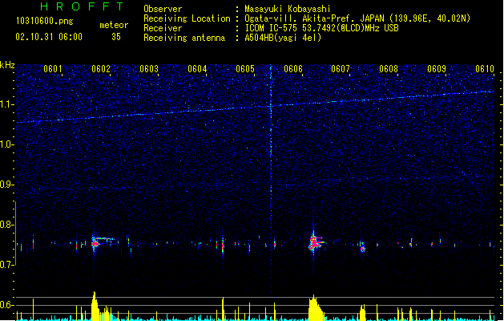The height and width of the screenshot is (321, 504).
Task: Click the 0609 time marker
Action: click(x=437, y=69)
